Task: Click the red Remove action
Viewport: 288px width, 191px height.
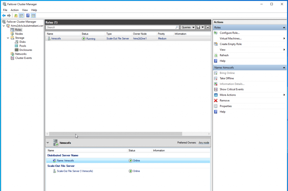Action: pos(224,101)
